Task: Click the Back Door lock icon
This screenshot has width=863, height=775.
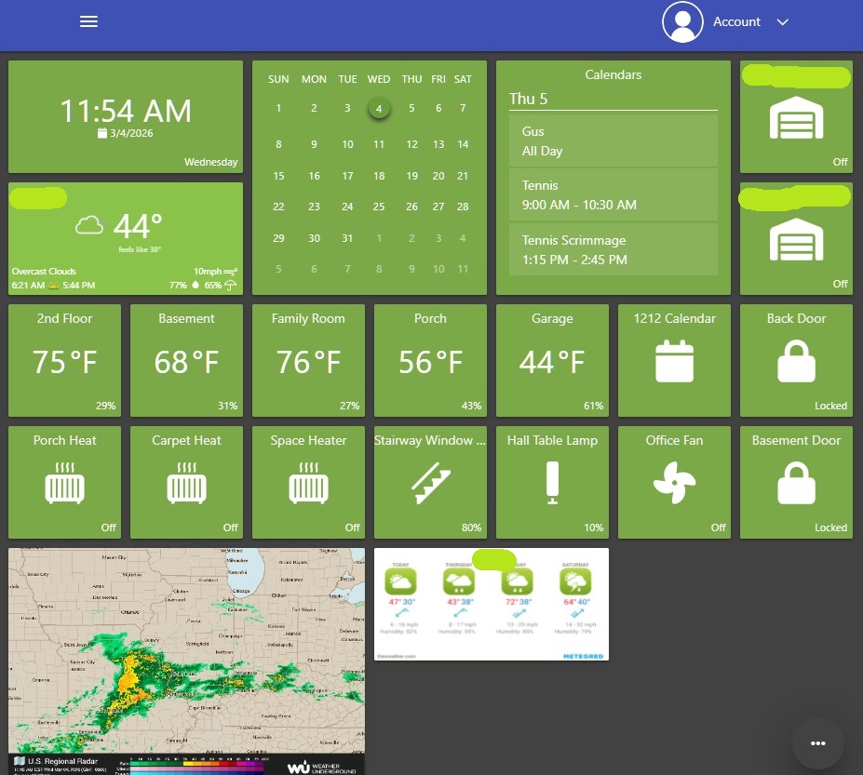Action: (796, 361)
